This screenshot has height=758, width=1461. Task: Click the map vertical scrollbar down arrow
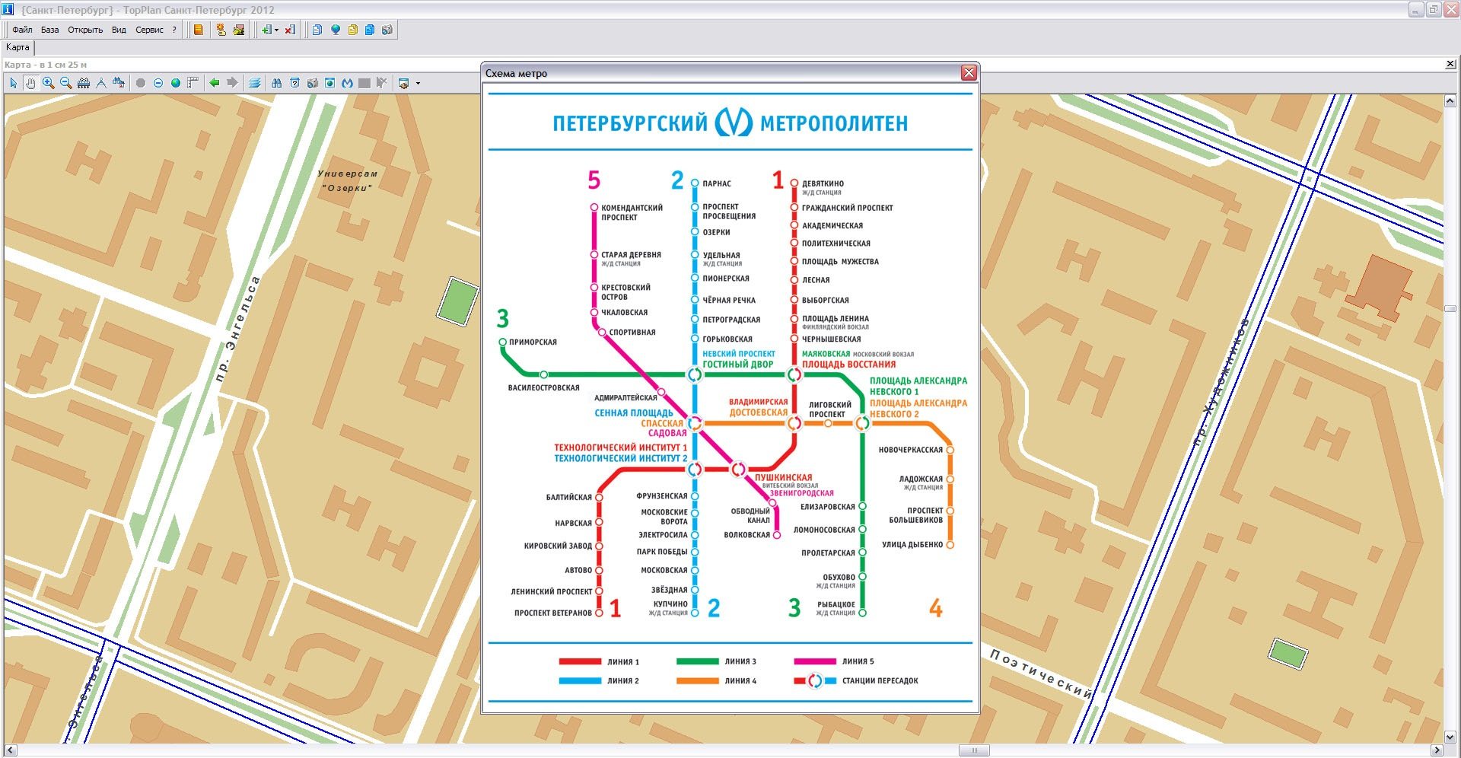pos(1450,737)
